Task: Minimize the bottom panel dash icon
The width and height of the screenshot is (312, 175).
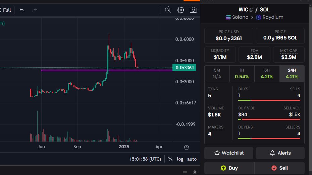Action: pos(185,172)
